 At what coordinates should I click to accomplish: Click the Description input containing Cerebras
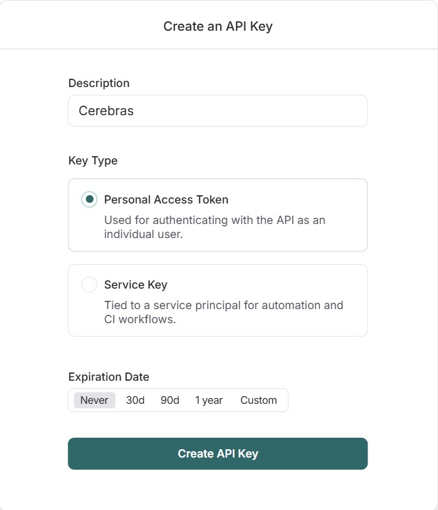[217, 111]
